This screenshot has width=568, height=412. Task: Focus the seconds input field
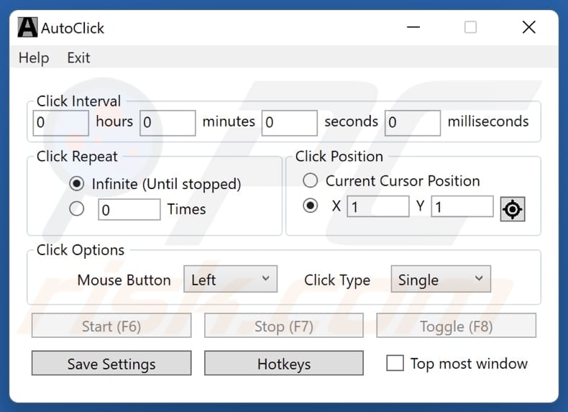pos(290,123)
